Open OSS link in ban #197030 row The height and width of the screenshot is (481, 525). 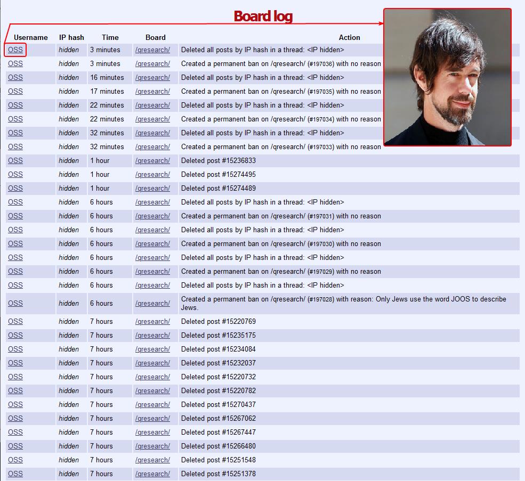tap(15, 243)
